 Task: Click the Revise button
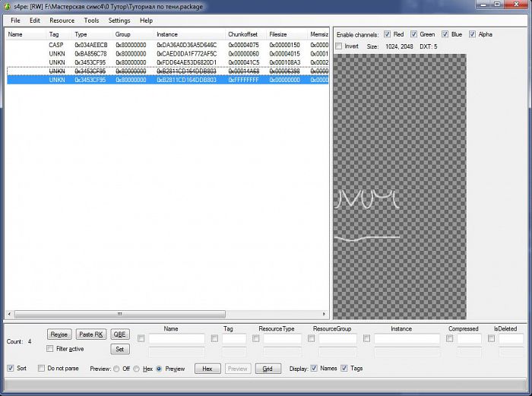click(x=59, y=334)
